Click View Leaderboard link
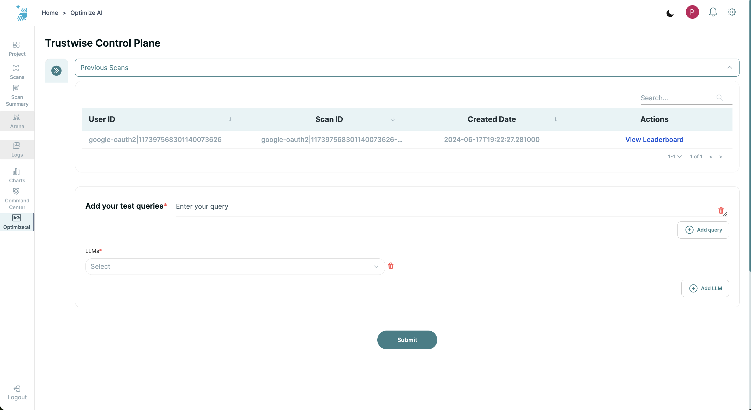Screen dimensions: 751x410 pyautogui.click(x=654, y=139)
